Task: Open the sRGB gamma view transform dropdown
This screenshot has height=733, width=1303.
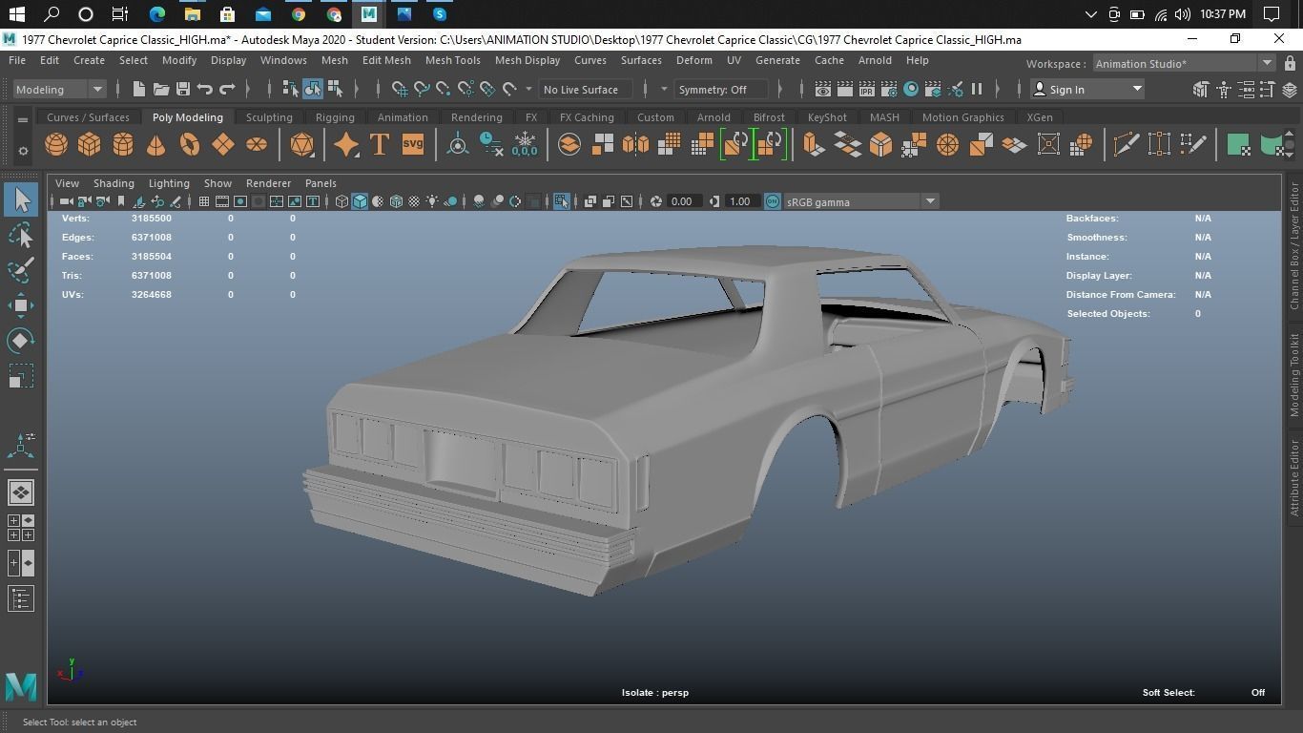Action: pos(860,202)
